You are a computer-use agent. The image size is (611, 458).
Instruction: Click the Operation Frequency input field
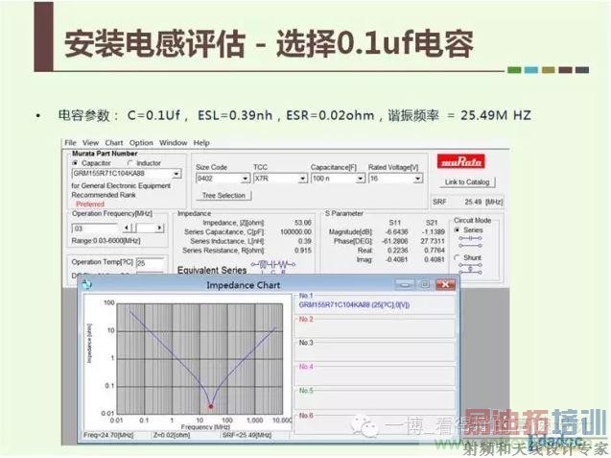click(95, 229)
